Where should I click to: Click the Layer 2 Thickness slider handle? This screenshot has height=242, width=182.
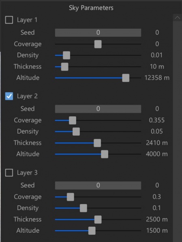coord(97,143)
